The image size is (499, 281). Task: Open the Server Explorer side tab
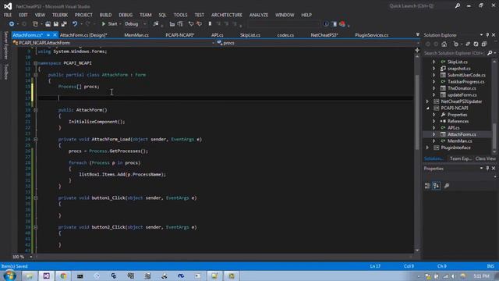pyautogui.click(x=5, y=45)
